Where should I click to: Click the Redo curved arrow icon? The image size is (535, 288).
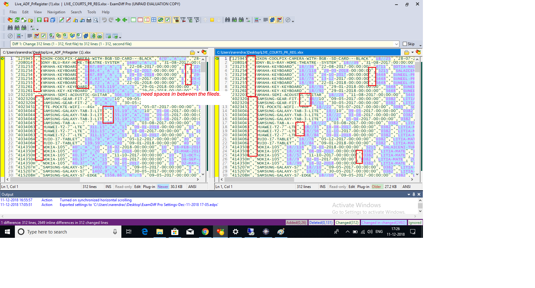pyautogui.click(x=111, y=20)
